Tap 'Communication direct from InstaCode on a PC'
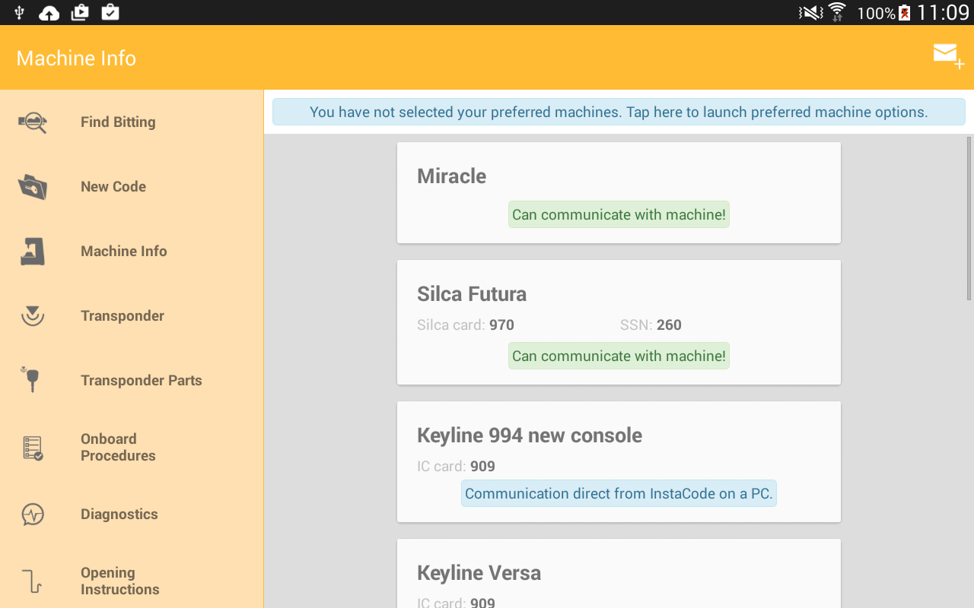 [619, 493]
